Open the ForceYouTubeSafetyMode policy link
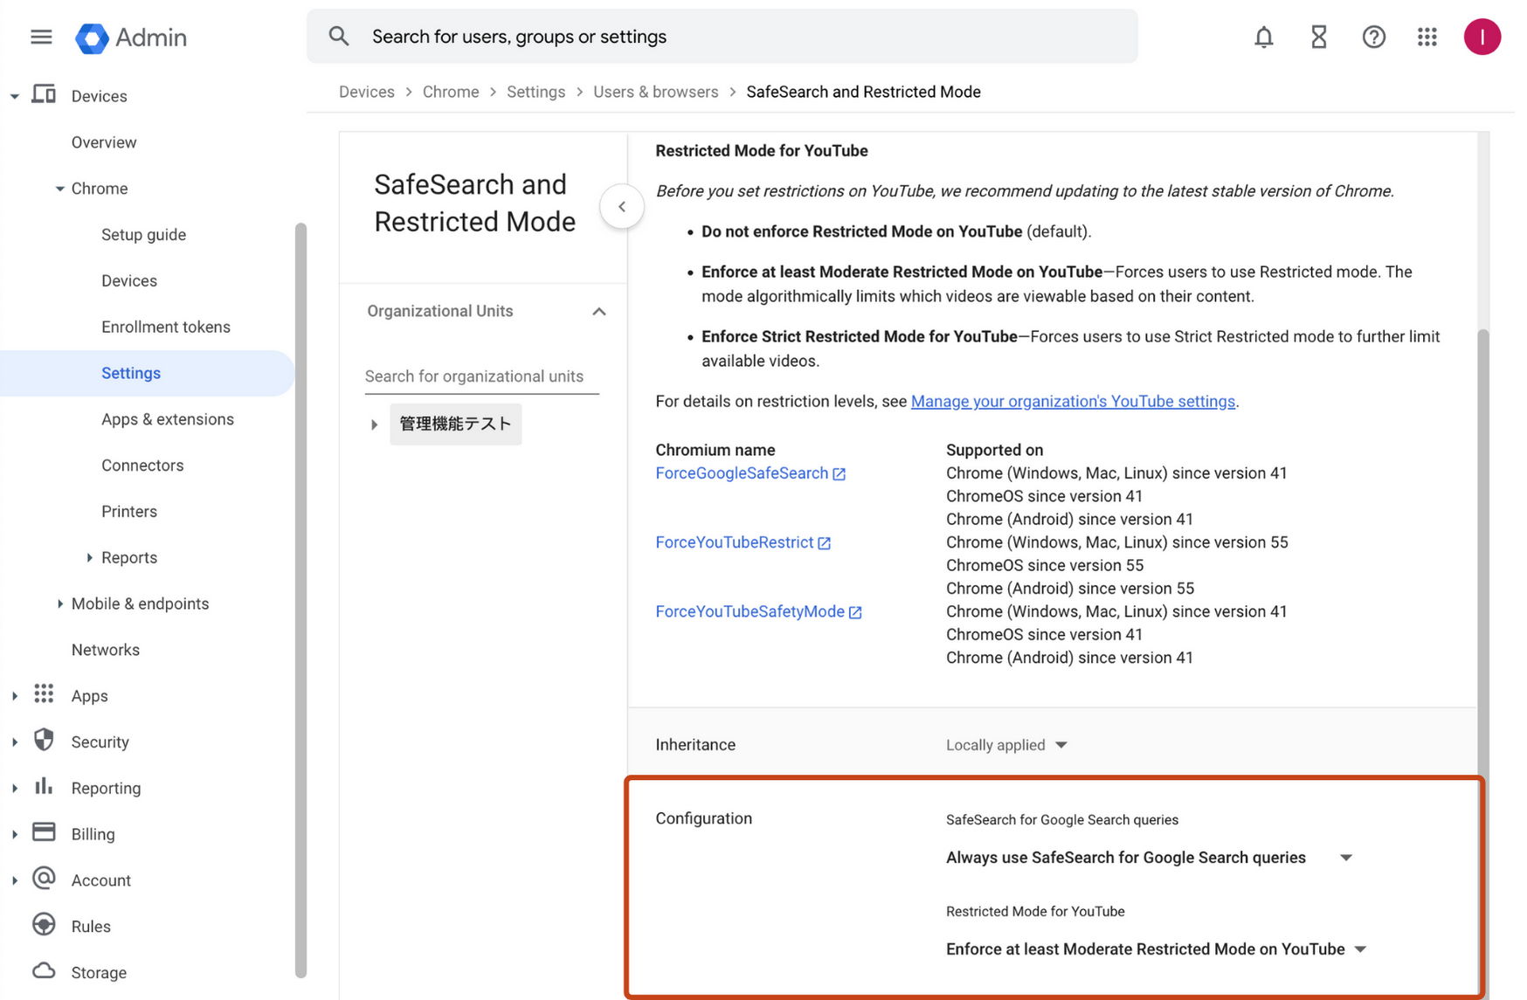The image size is (1527, 1000). pos(750,611)
